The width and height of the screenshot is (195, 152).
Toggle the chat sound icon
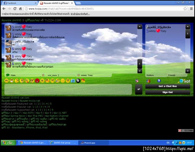[137, 81]
